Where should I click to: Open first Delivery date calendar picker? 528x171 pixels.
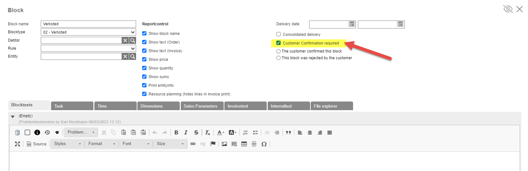(x=352, y=24)
